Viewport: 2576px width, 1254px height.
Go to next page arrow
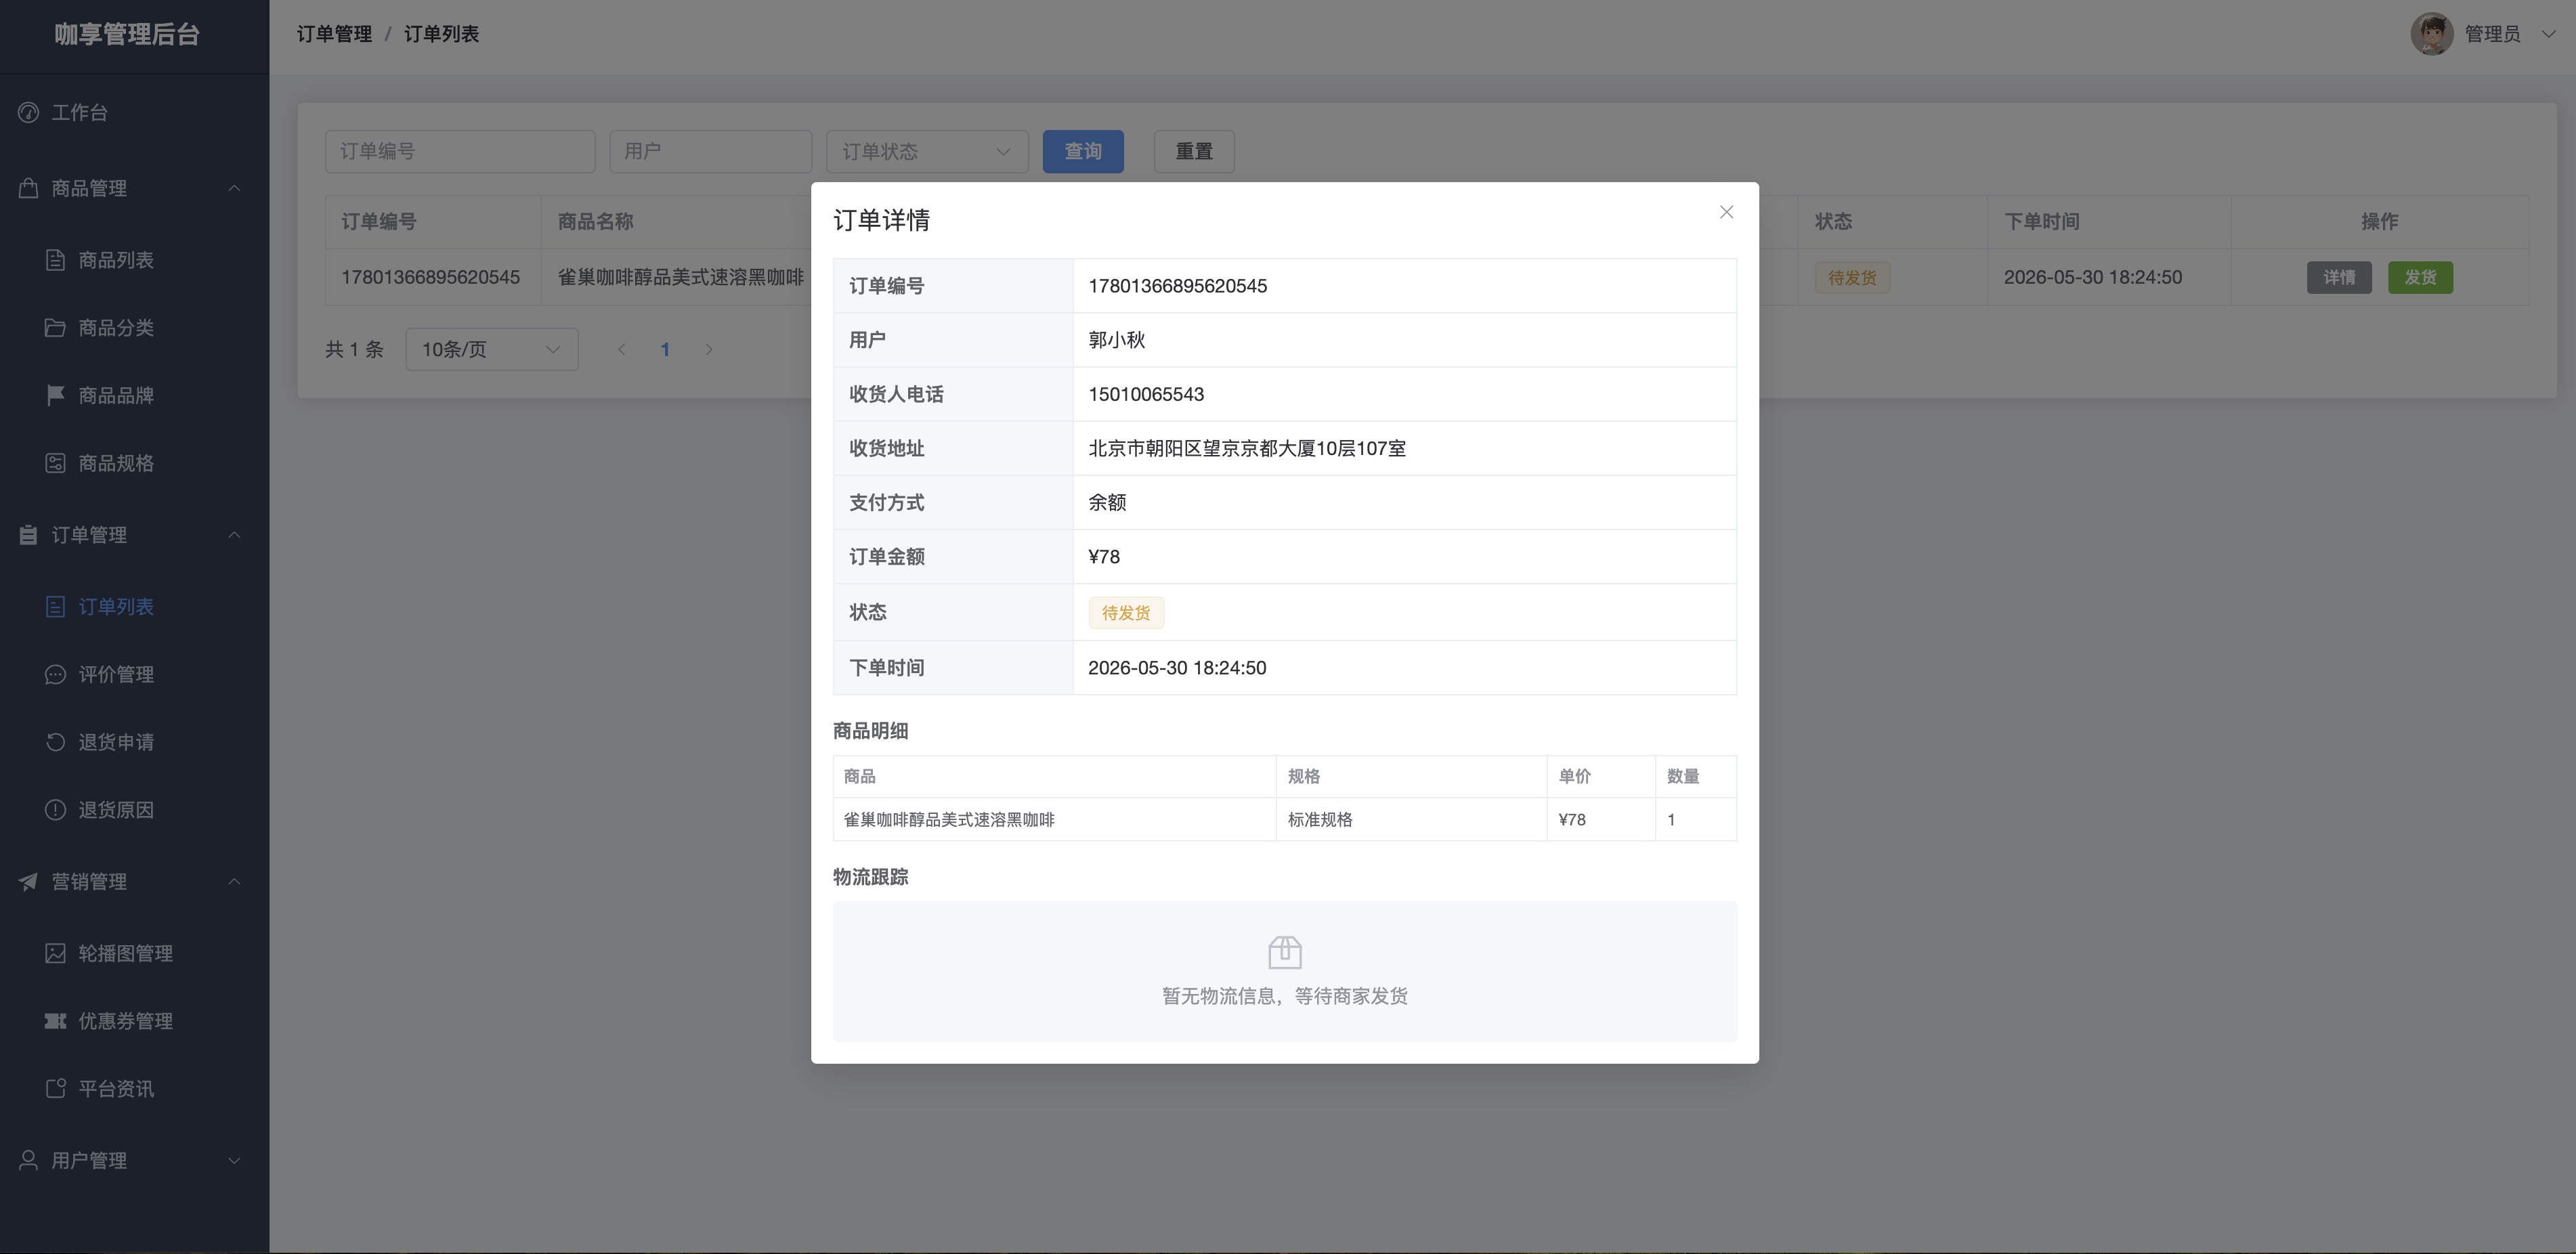point(709,349)
